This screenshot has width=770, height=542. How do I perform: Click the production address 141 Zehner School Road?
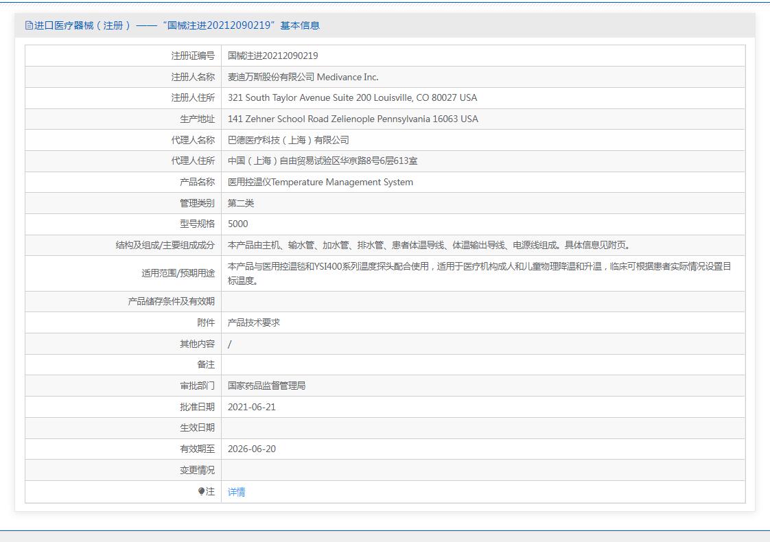pos(353,119)
